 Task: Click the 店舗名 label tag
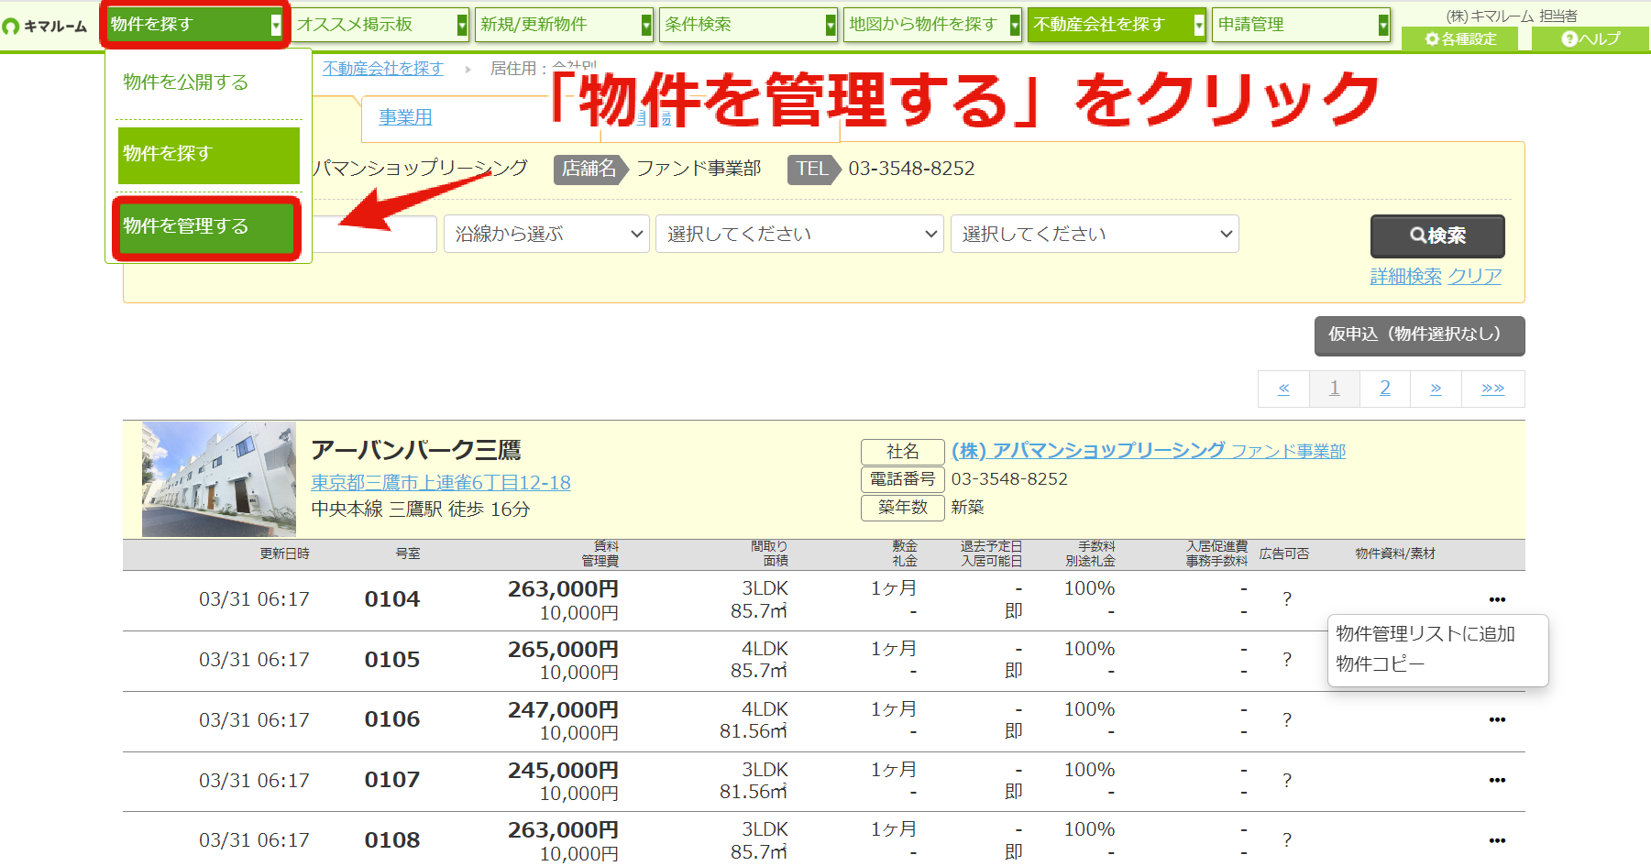click(589, 169)
